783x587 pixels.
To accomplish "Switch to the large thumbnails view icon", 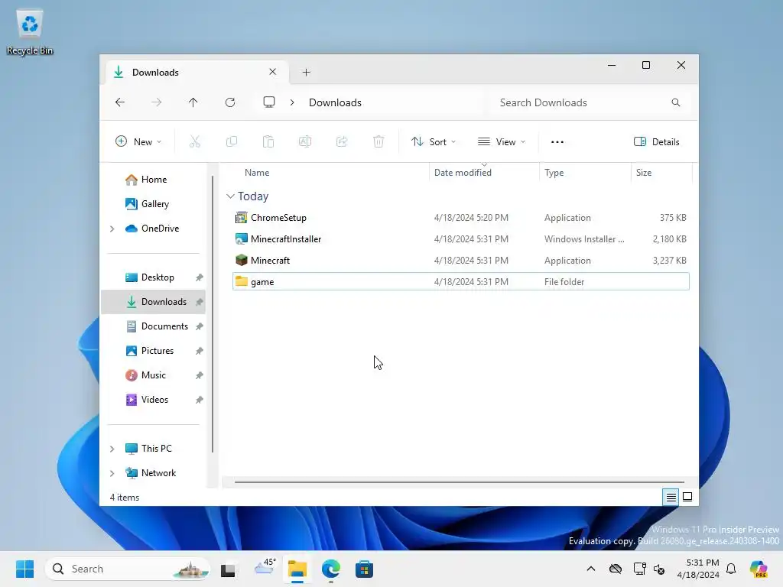I will click(687, 497).
